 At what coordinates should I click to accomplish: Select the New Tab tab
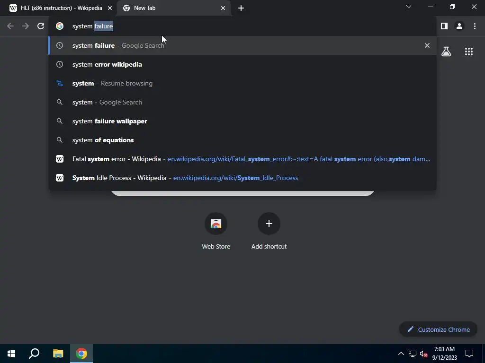pyautogui.click(x=173, y=8)
